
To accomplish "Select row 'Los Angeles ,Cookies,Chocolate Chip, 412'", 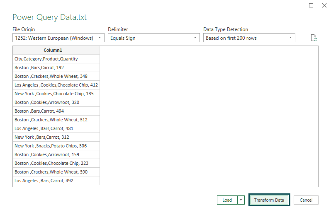I will click(x=56, y=85).
